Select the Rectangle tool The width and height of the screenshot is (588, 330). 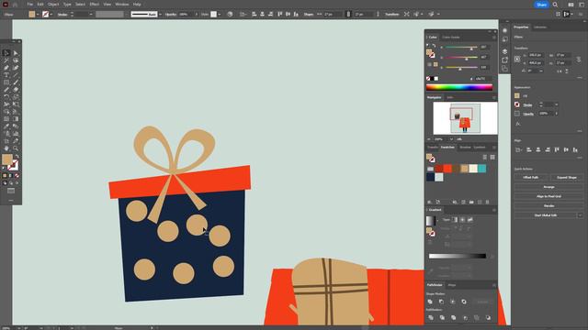click(6, 82)
